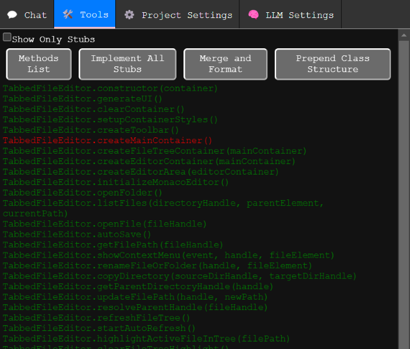Select resolveParentHandle(fileHandle) method
Screen dimensions: 410x349
pyautogui.click(x=135, y=308)
